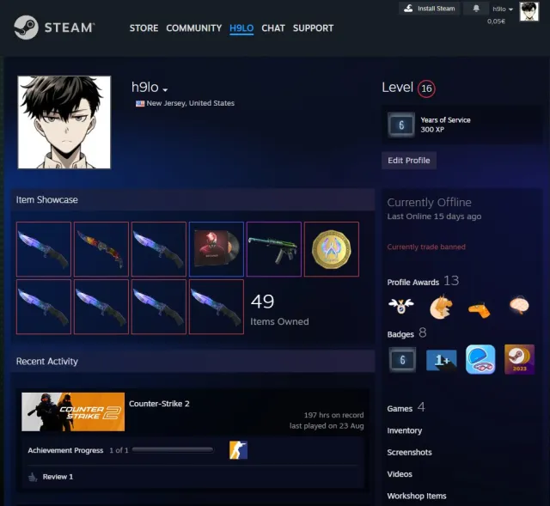Click the Years of Service 6 badge icon
The width and height of the screenshot is (550, 506).
click(401, 125)
